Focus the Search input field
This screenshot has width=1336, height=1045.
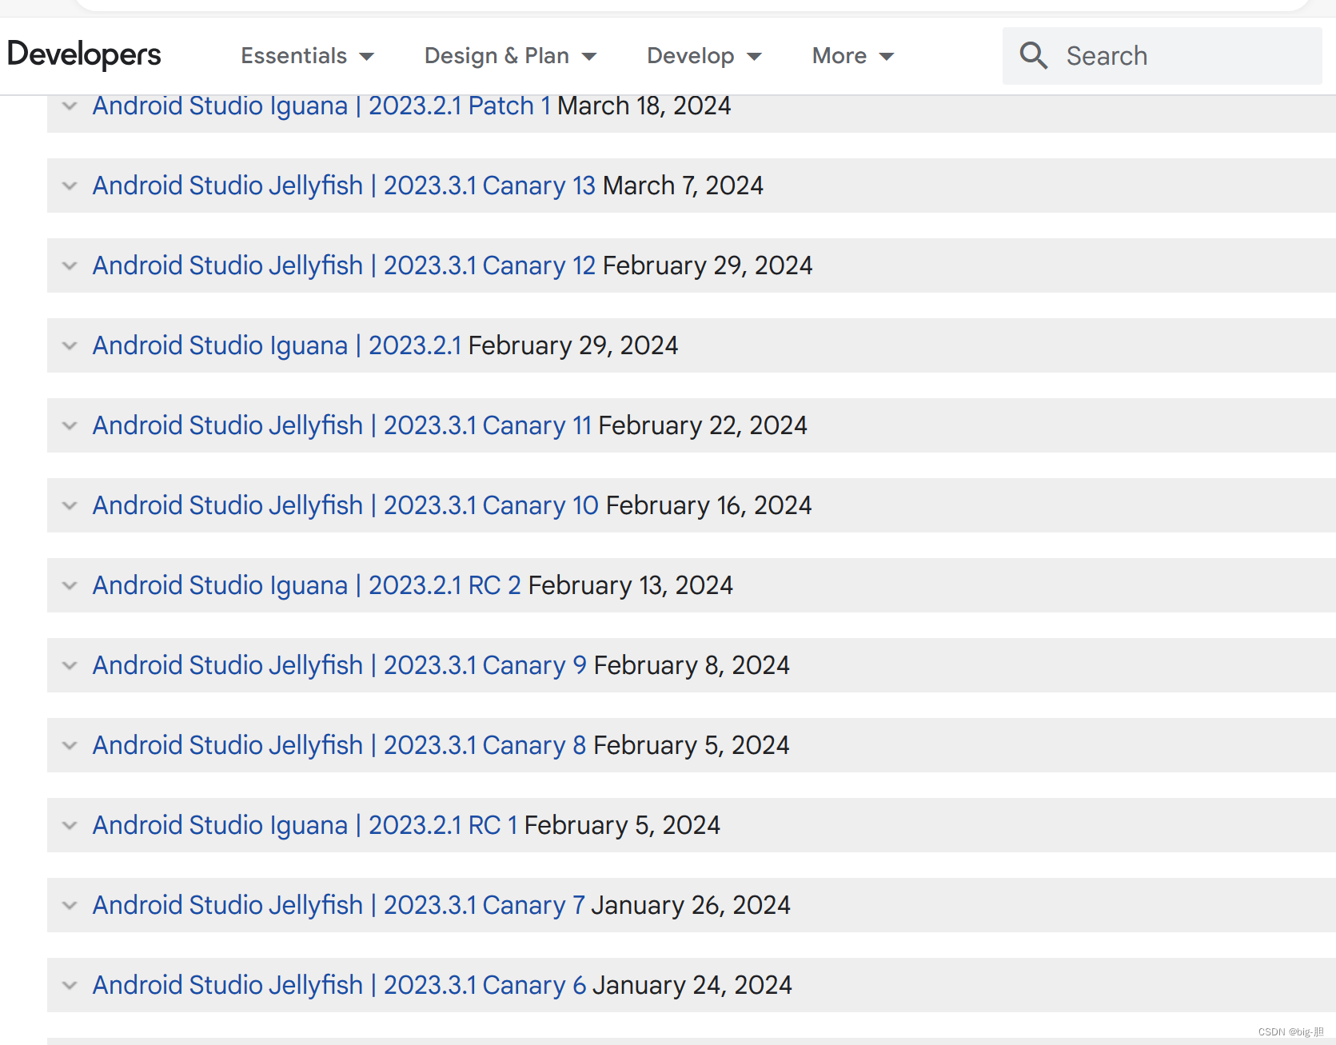1162,56
